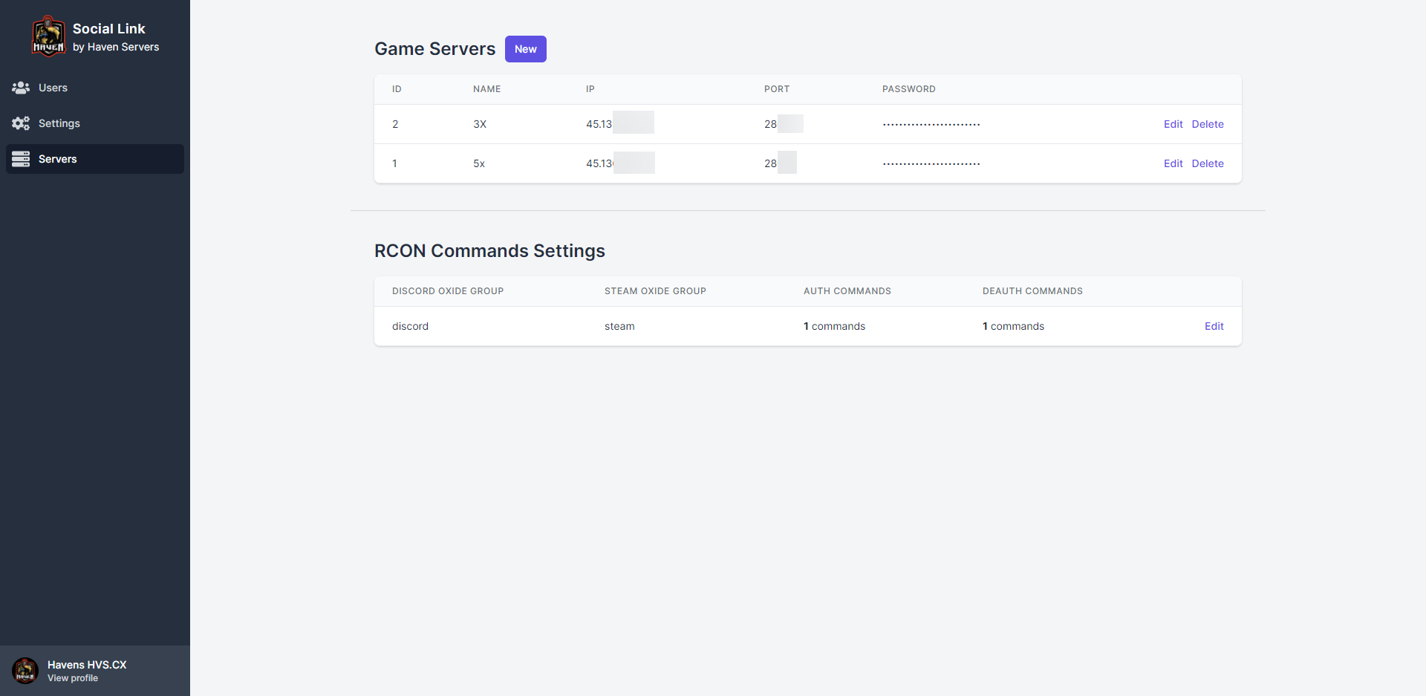This screenshot has height=696, width=1426.
Task: Delete the 3X game server
Action: click(x=1208, y=124)
